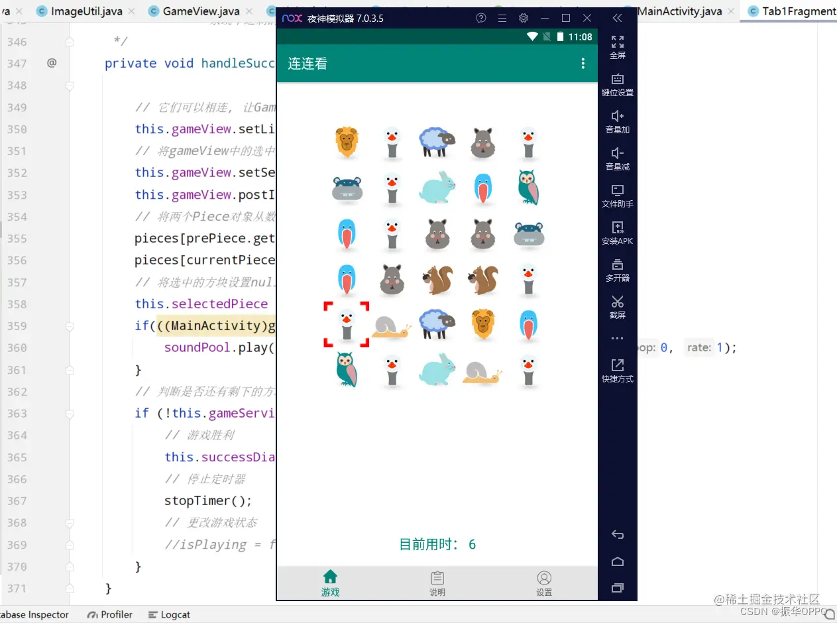Decrease volume with the 音量减 icon
The width and height of the screenshot is (837, 623).
tap(617, 158)
